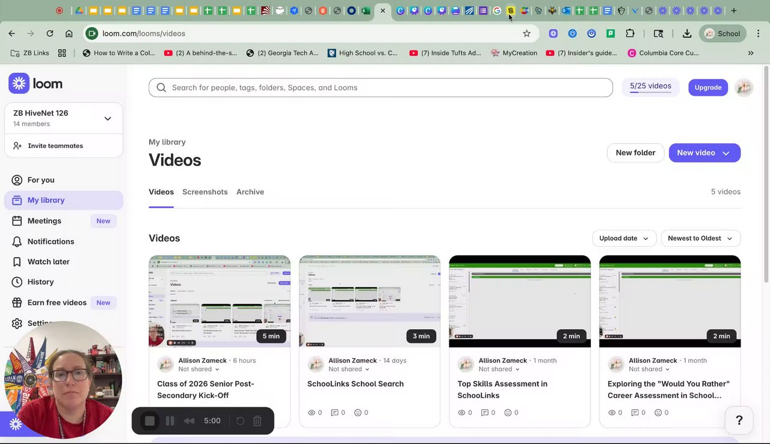Click the 5/25 videos usage indicator
Image resolution: width=770 pixels, height=444 pixels.
click(x=650, y=87)
